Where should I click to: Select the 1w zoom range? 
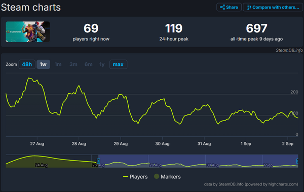click(43, 64)
